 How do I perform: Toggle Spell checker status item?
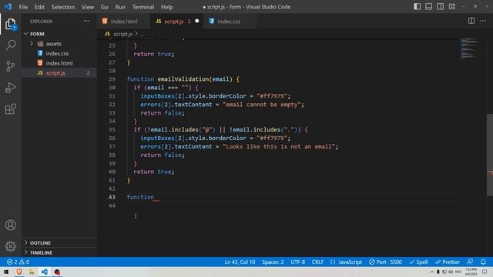[418, 262]
